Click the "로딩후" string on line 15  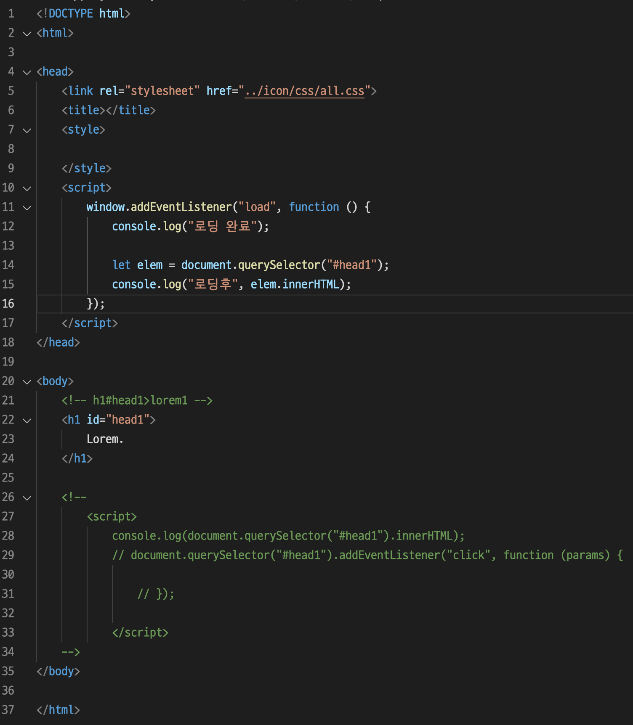click(213, 284)
